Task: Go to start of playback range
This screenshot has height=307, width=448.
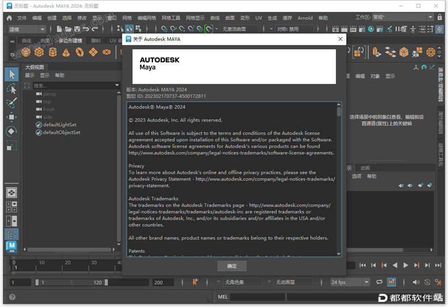Action: [363, 265]
